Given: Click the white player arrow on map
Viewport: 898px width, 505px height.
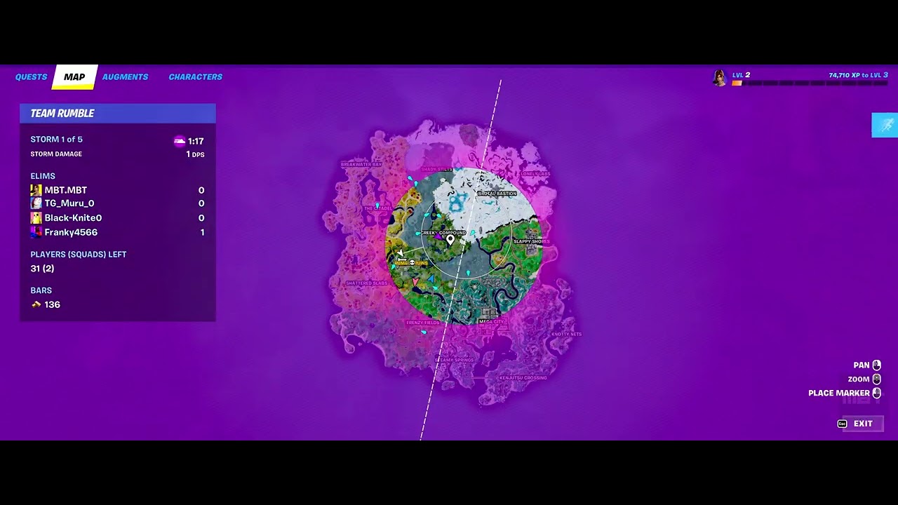Looking at the screenshot, I should 400,252.
